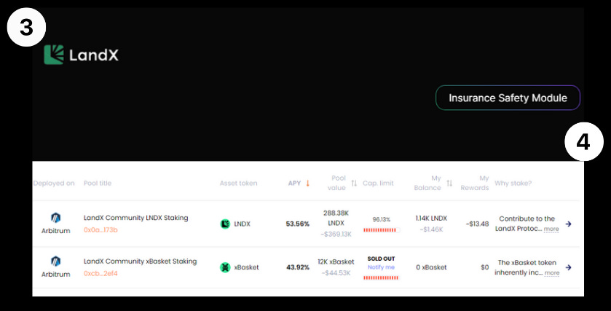Image resolution: width=611 pixels, height=311 pixels.
Task: Click the Pool title column header
Action: (98, 183)
